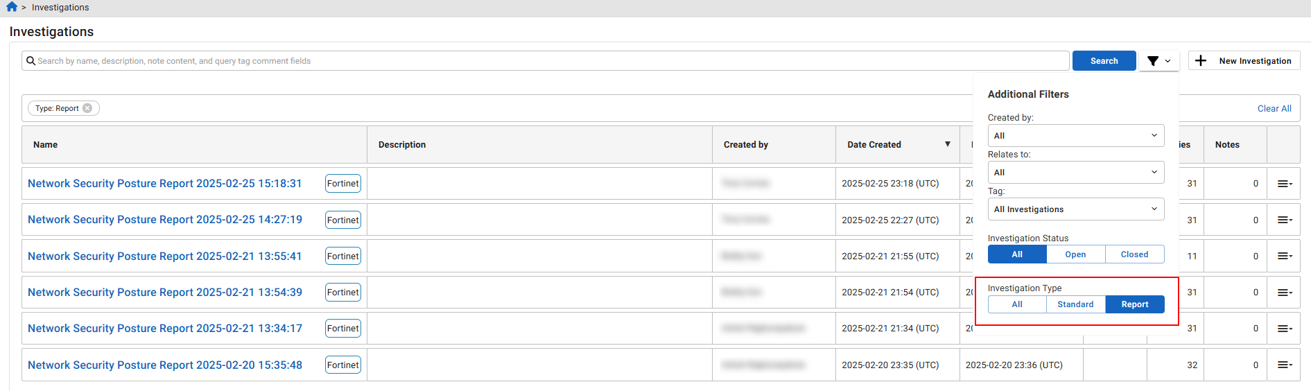Viewport: 1311px width, 391px height.
Task: Click the blue Search button
Action: click(x=1104, y=61)
